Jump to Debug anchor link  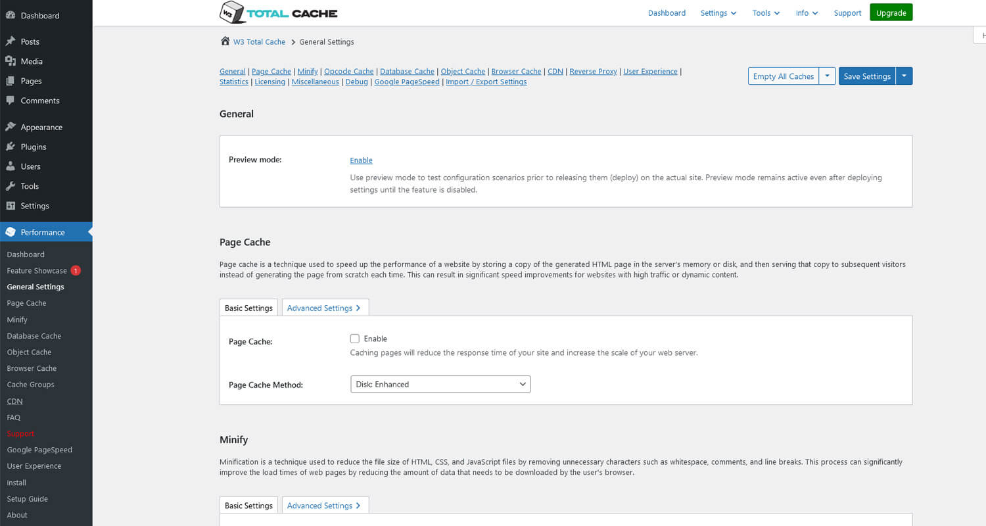pos(357,82)
